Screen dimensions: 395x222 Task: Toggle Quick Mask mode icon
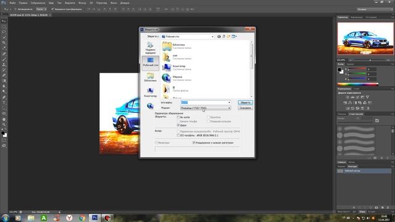tap(4, 141)
